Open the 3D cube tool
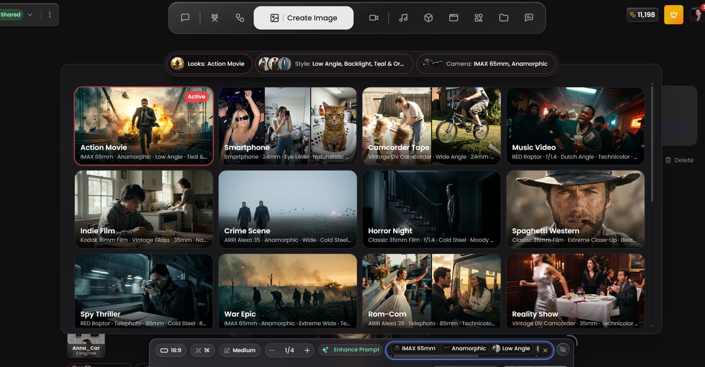 point(429,18)
